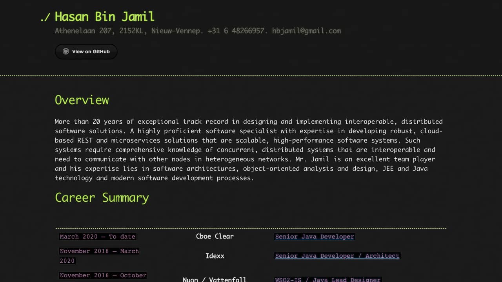Click the GitHub octocat icon in button
The height and width of the screenshot is (282, 502).
(x=66, y=51)
